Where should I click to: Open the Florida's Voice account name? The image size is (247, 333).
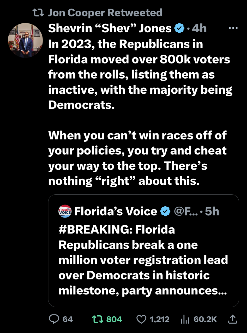116,212
